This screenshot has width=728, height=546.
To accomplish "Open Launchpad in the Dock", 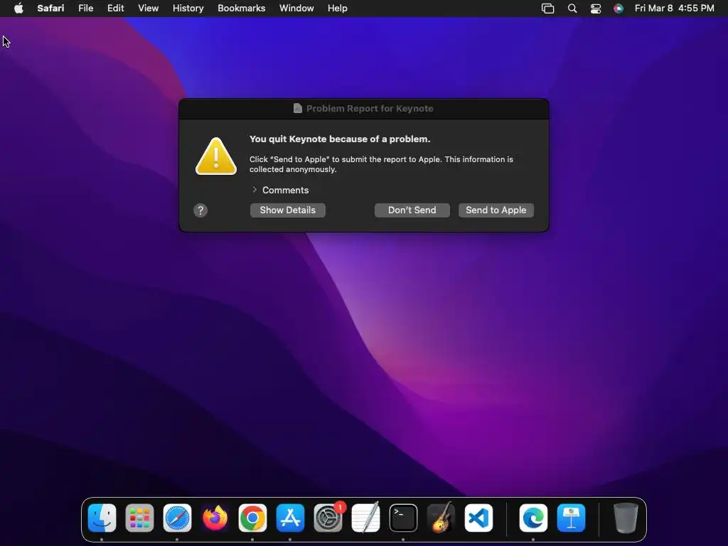I will pyautogui.click(x=139, y=518).
